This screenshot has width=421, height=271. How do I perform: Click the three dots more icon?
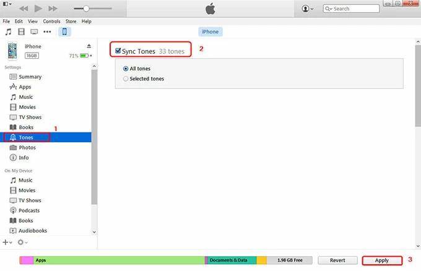(48, 32)
